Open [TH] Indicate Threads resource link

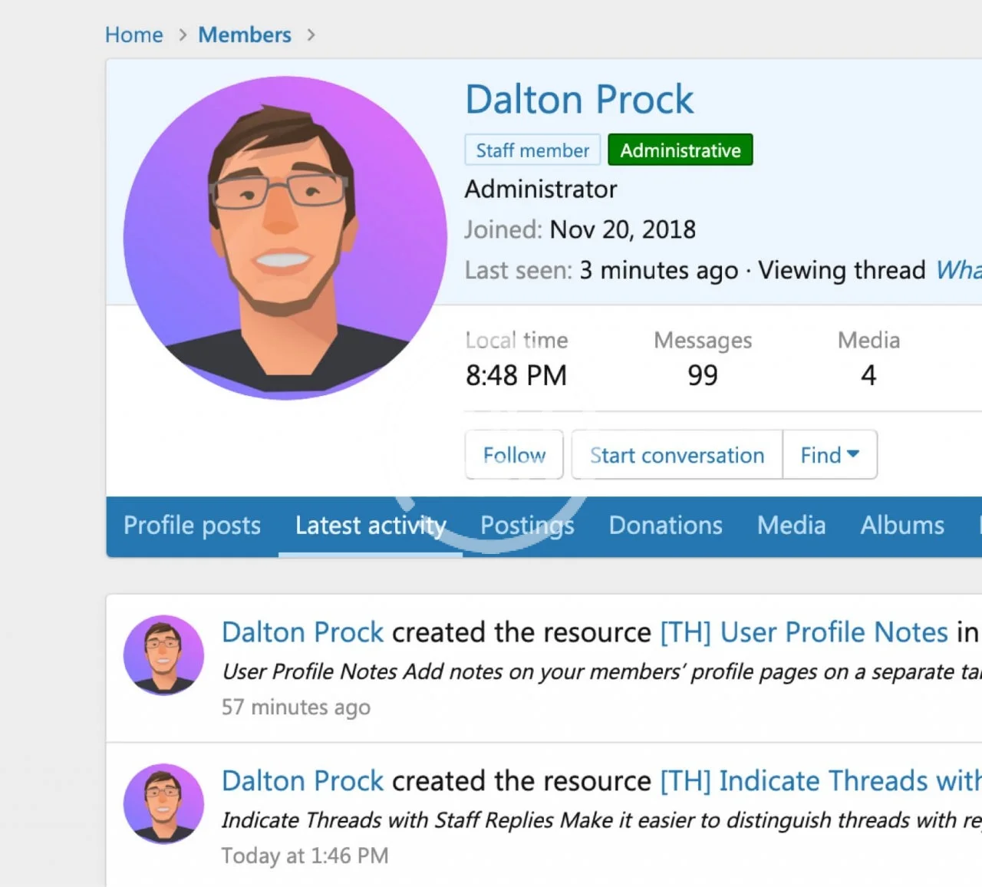(x=819, y=781)
